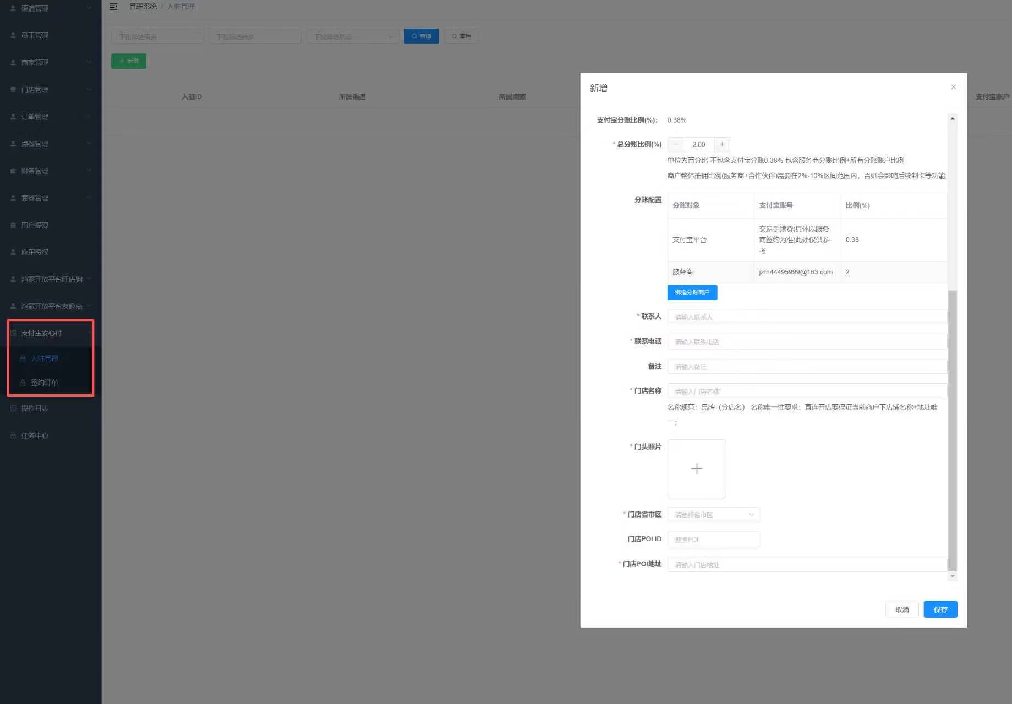Image resolution: width=1012 pixels, height=704 pixels.
Task: Click the 管理系统 breadcrumb link
Action: coord(143,7)
